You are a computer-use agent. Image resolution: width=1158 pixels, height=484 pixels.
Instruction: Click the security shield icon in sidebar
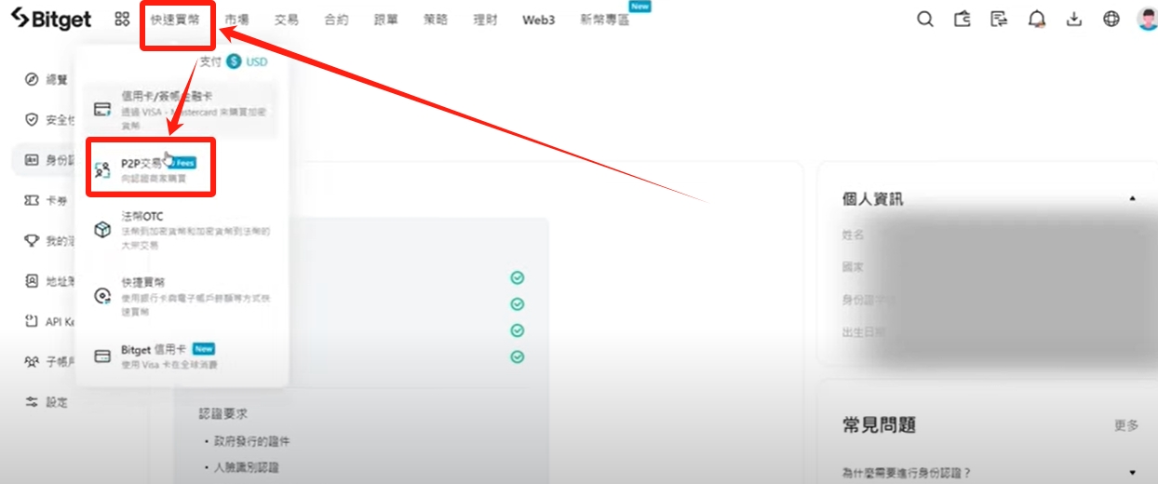(32, 119)
